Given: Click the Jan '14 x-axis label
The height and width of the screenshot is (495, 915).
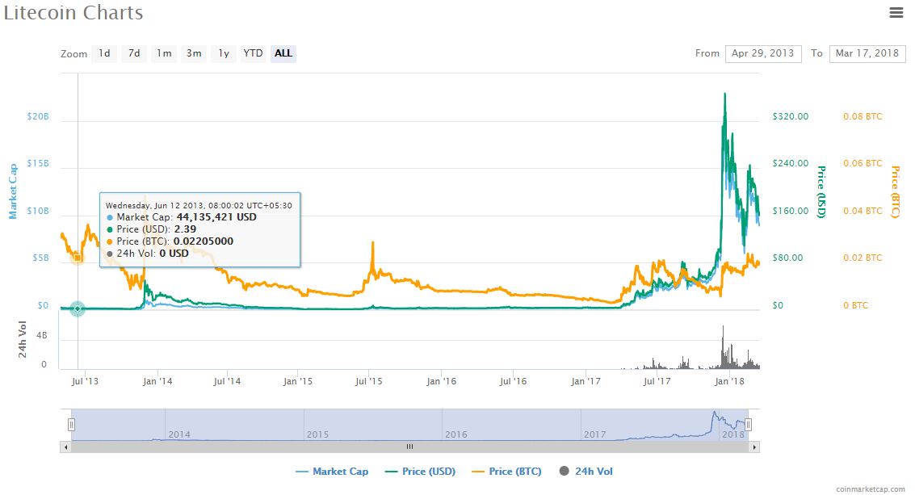Looking at the screenshot, I should pyautogui.click(x=157, y=381).
